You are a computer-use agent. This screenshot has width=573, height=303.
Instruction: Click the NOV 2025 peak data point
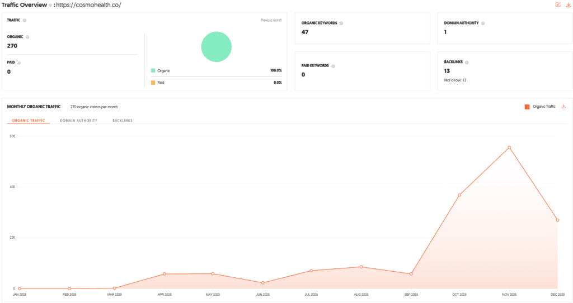tap(509, 147)
